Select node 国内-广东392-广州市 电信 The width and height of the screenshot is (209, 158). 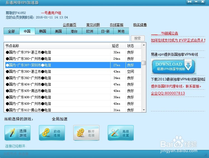pyautogui.click(x=73, y=78)
